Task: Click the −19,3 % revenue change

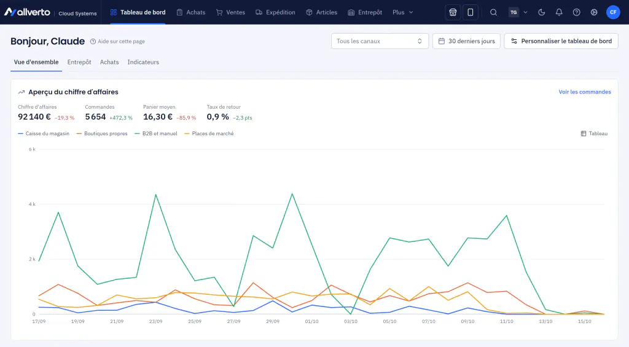Action: coord(64,118)
